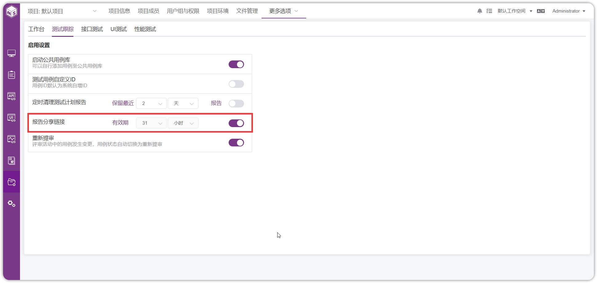Open the 小时 unit dropdown
Screen dimensions: 597x283
[x=183, y=123]
